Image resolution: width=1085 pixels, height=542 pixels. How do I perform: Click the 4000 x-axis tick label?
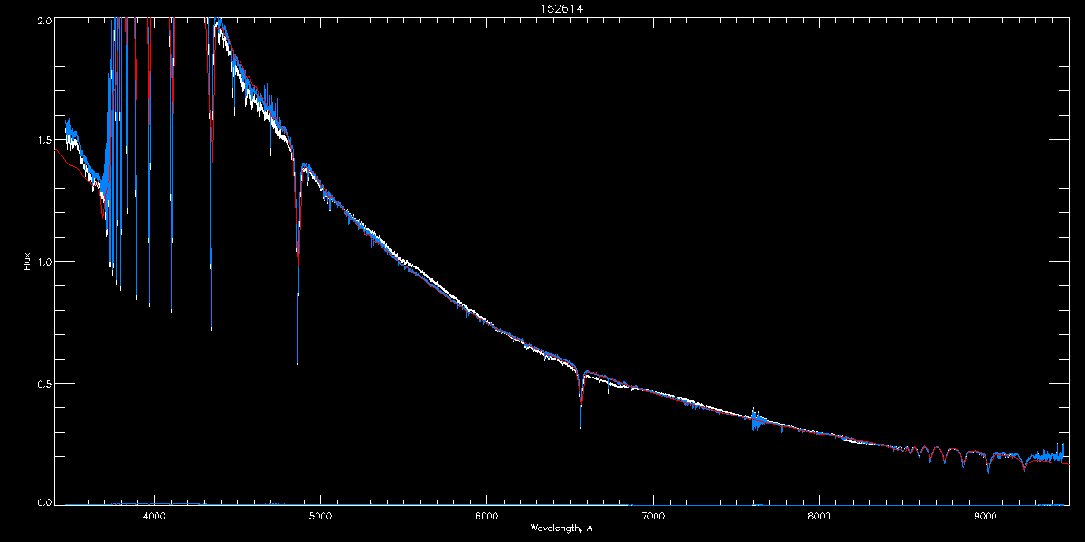point(154,517)
